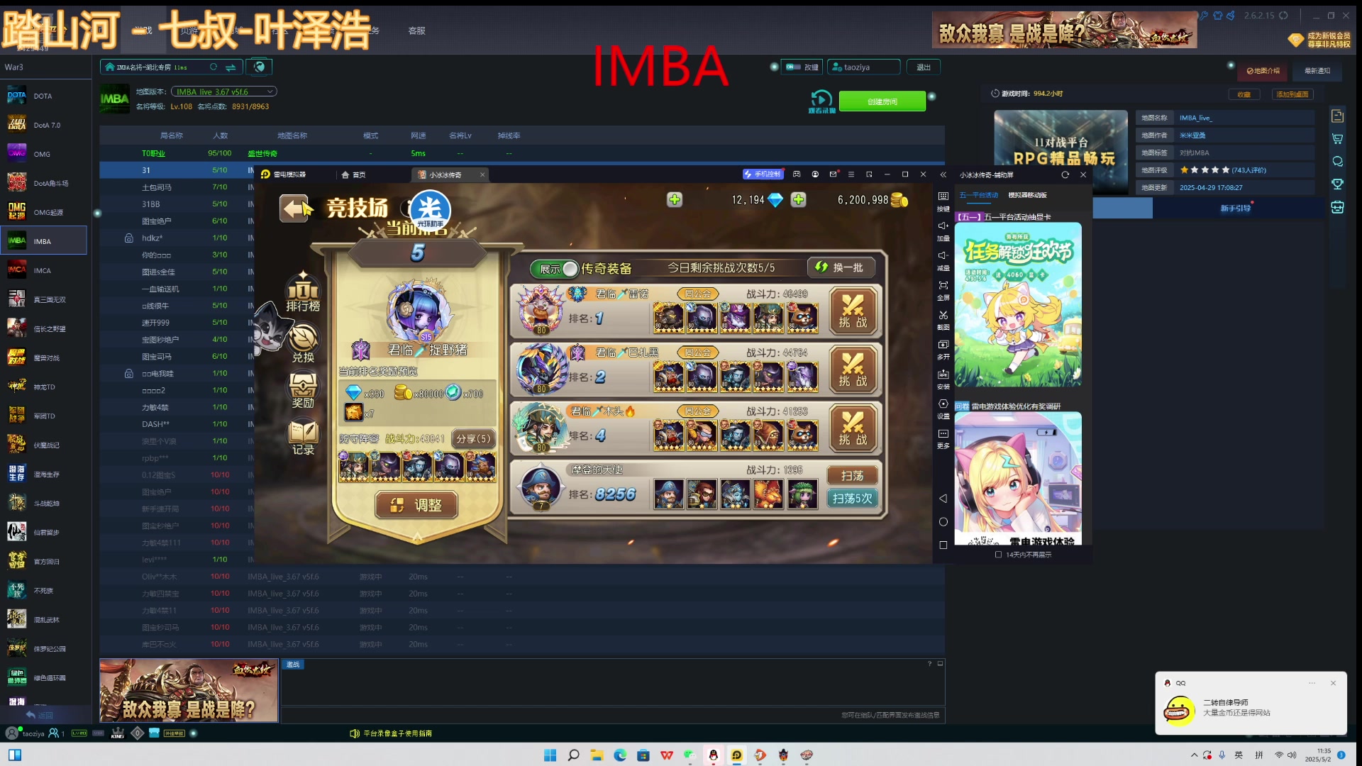The height and width of the screenshot is (766, 1362).
Task: Collapse the emulator side panel with double chevron
Action: coord(943,174)
